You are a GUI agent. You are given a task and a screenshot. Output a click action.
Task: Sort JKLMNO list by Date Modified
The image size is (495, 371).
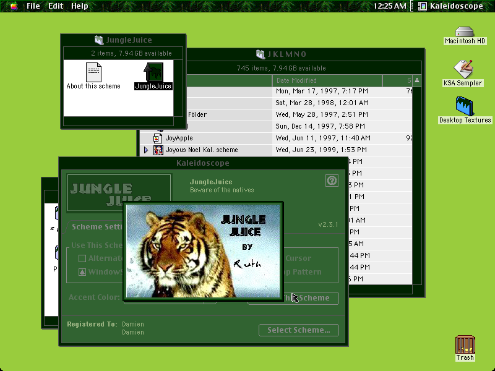pyautogui.click(x=327, y=80)
